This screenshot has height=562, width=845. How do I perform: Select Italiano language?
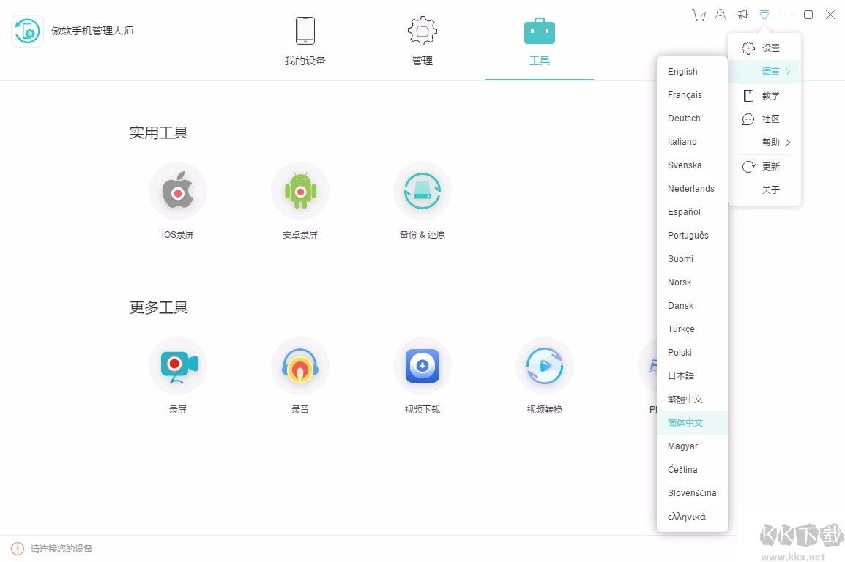[692, 141]
